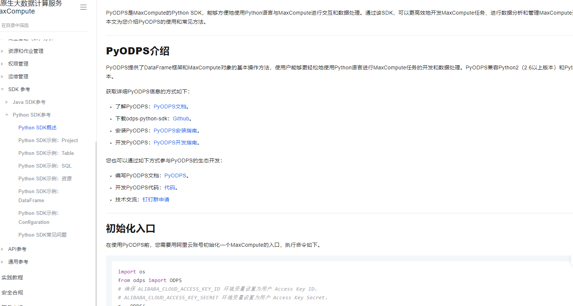Open 资源和作业管理 section
This screenshot has height=306, width=573.
point(26,51)
